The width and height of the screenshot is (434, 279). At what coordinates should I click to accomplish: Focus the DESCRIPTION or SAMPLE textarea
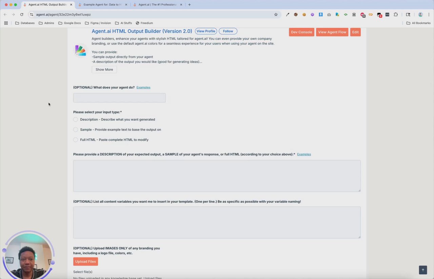click(x=217, y=176)
